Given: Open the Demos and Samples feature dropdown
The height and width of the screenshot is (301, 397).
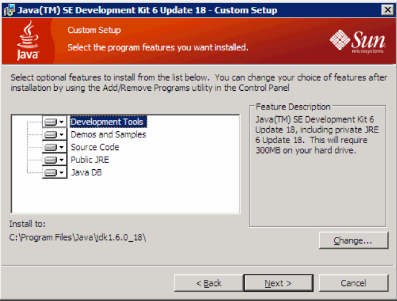Looking at the screenshot, I should (55, 134).
